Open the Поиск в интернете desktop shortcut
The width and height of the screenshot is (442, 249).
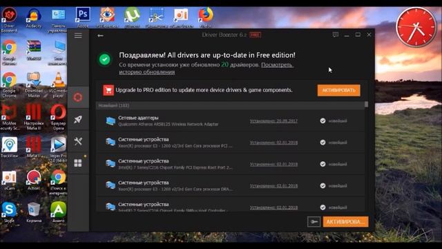pos(58,182)
